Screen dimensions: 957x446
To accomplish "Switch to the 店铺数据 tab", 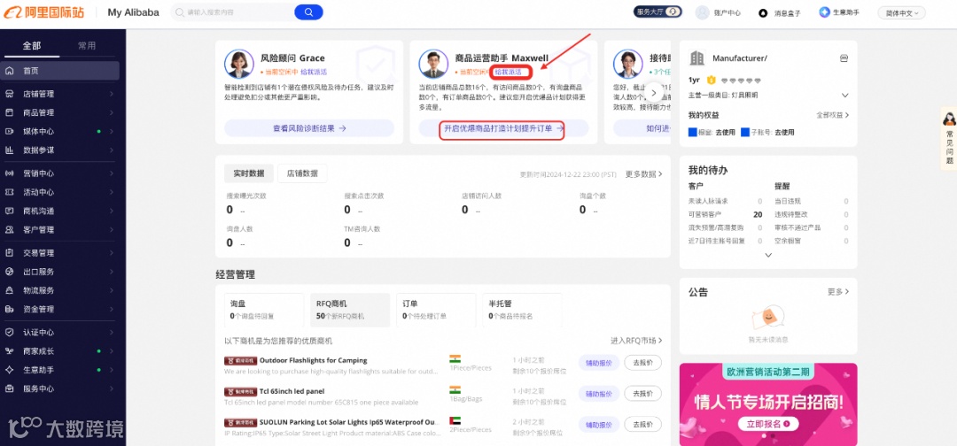I will coord(302,173).
